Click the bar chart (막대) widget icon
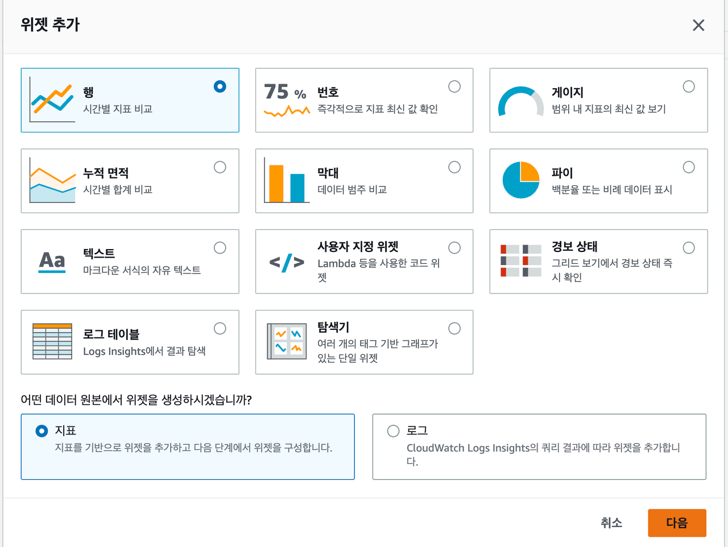Image resolution: width=728 pixels, height=547 pixels. 286,182
